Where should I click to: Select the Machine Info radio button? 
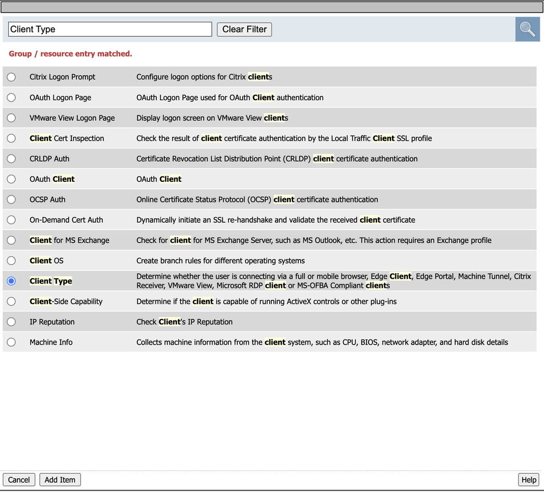pos(11,342)
